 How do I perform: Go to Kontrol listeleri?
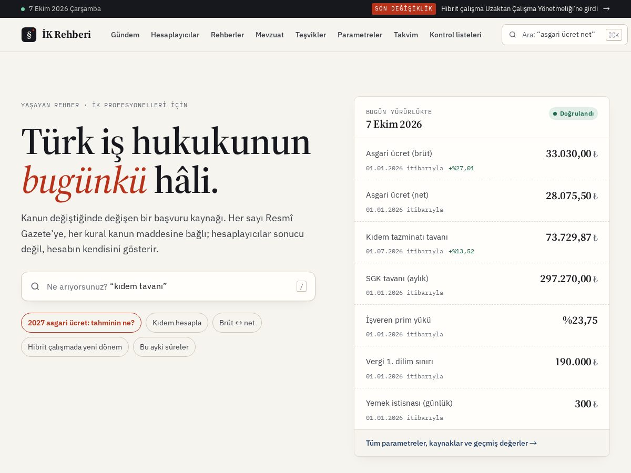455,35
